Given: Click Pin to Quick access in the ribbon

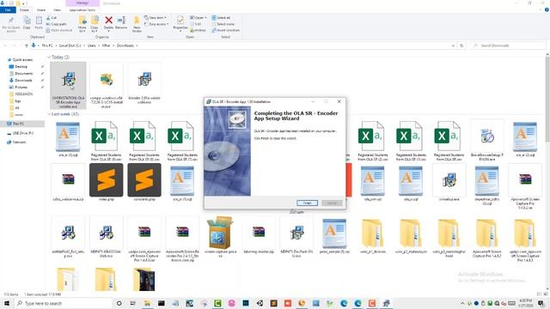Looking at the screenshot, I should tap(11, 24).
